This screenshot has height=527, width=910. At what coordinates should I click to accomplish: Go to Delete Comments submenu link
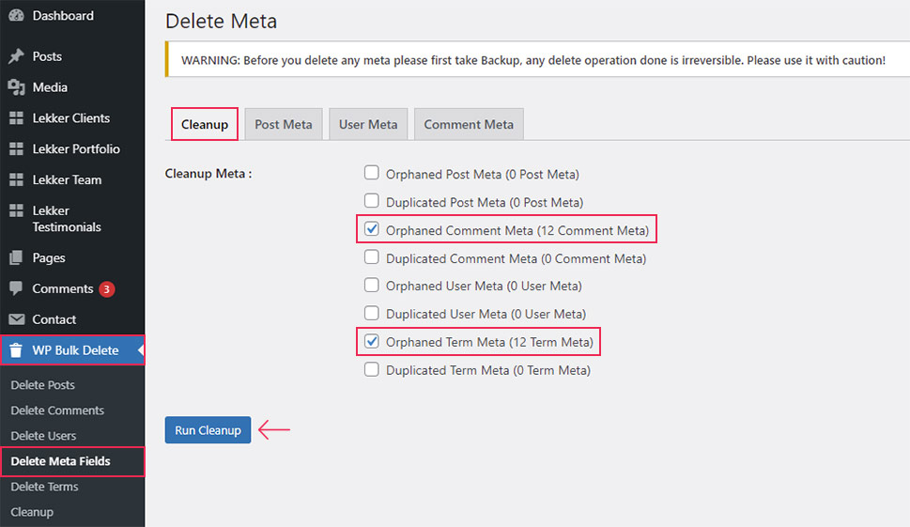57,411
